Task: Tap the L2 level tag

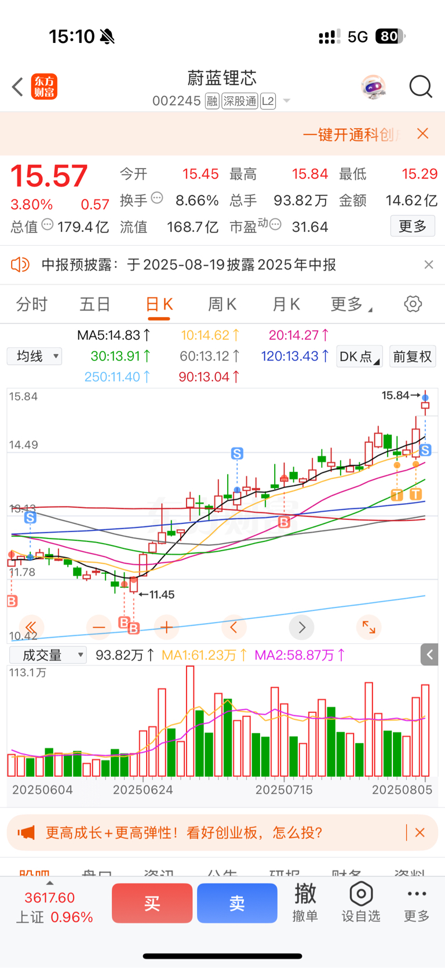Action: point(268,101)
